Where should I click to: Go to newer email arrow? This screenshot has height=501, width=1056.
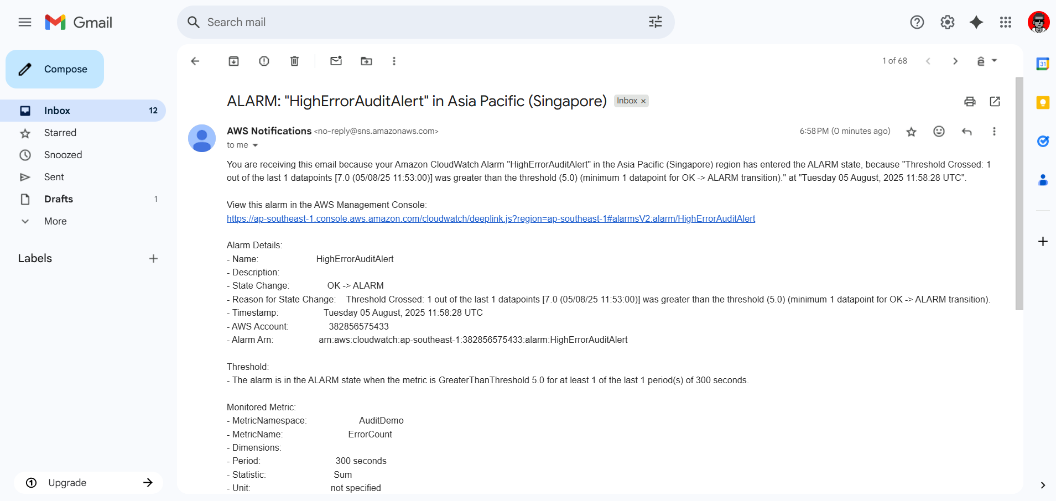click(x=928, y=61)
